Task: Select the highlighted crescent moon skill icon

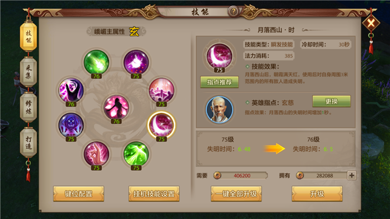Action: point(161,125)
